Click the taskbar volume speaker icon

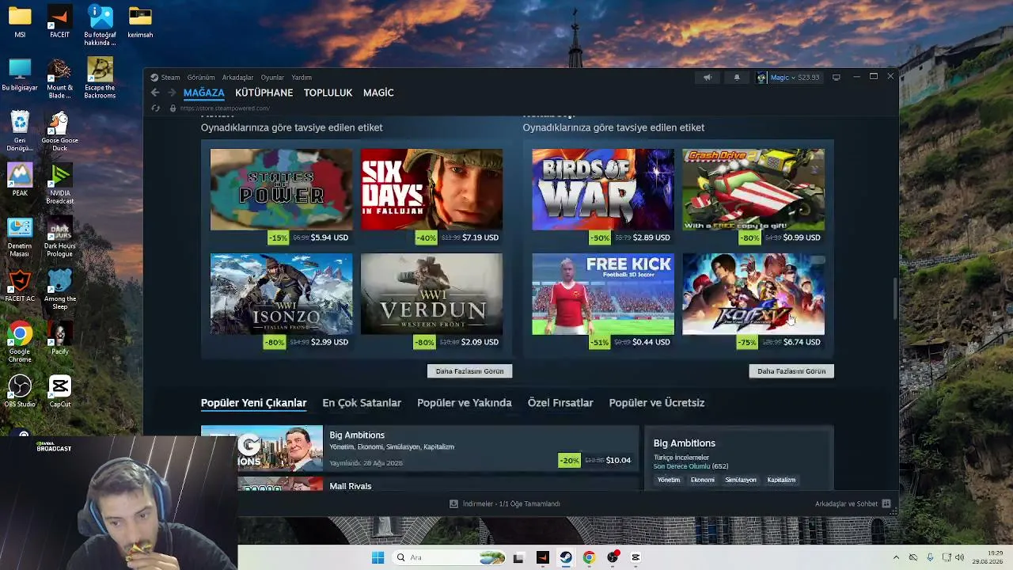[x=960, y=557]
